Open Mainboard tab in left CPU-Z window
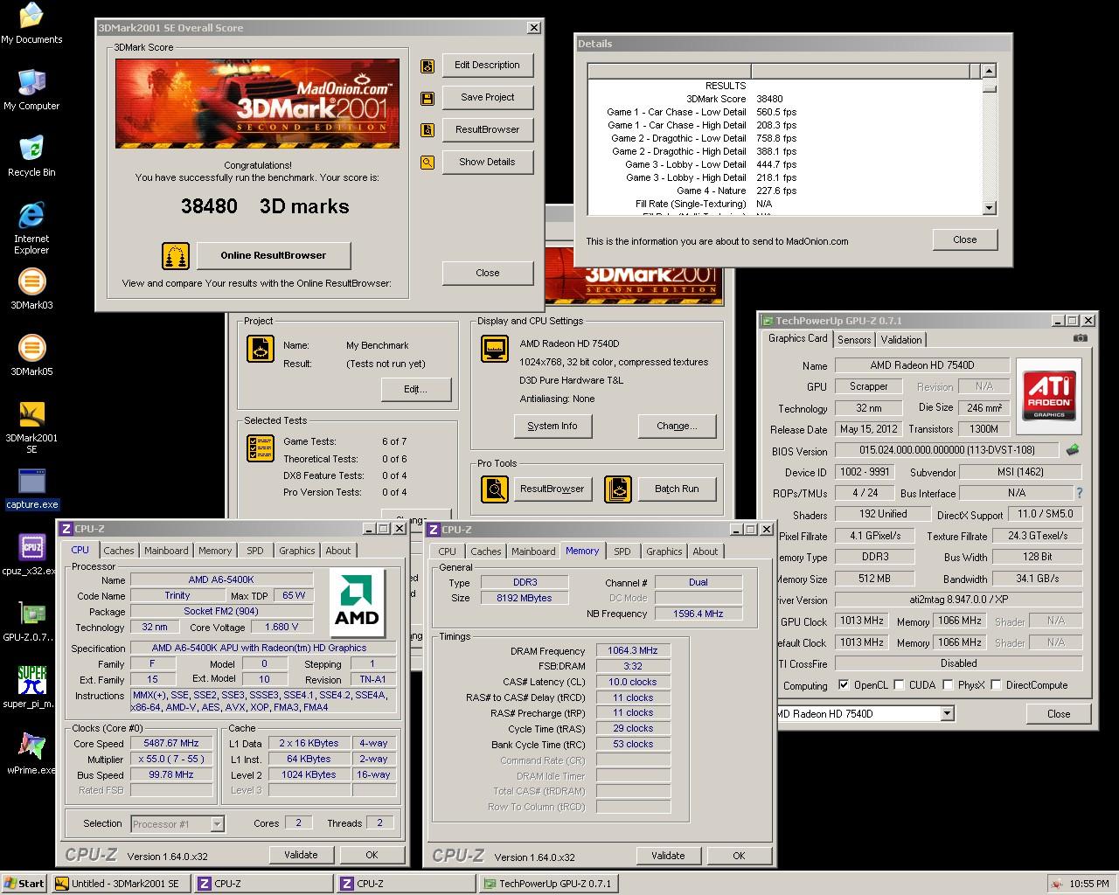Image resolution: width=1119 pixels, height=895 pixels. click(x=166, y=551)
